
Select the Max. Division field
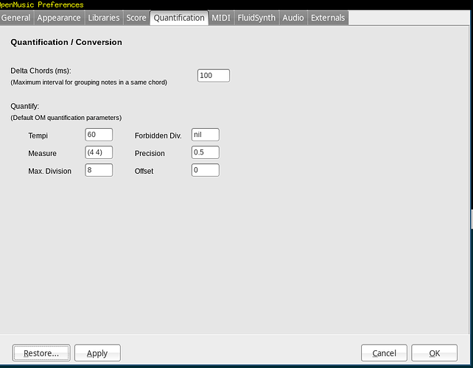click(x=99, y=170)
